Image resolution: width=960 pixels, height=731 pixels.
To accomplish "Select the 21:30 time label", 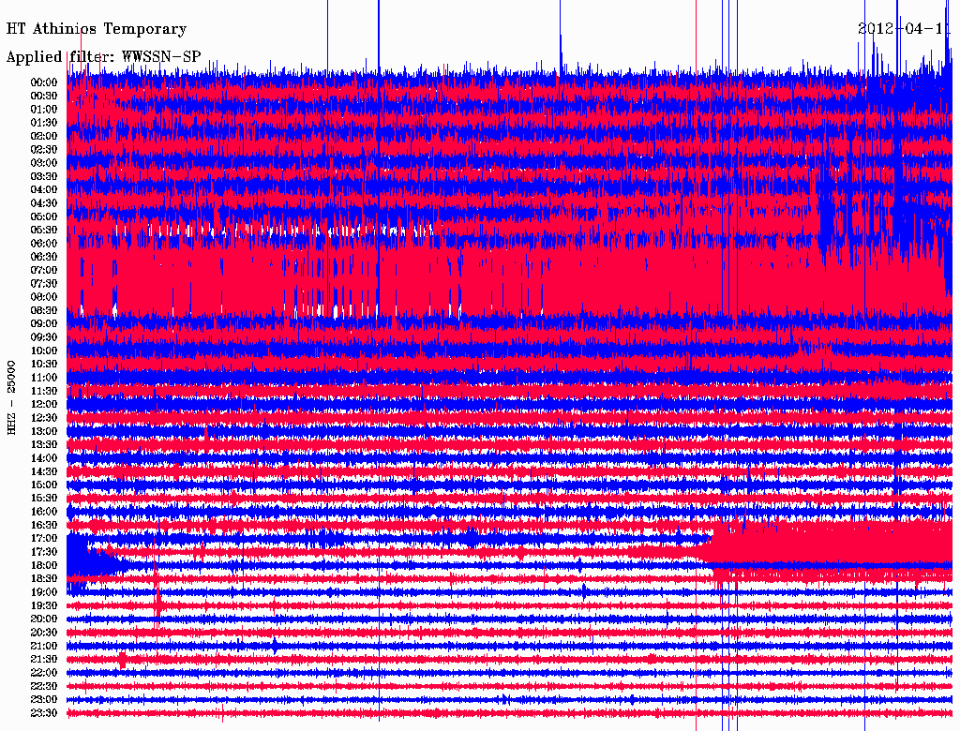I will click(x=44, y=660).
